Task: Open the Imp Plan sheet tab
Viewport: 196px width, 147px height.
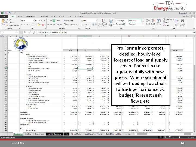Action: (28, 134)
